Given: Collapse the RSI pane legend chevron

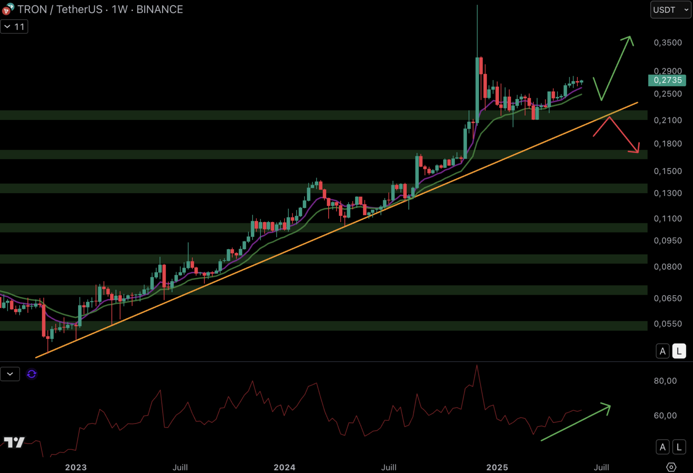Looking at the screenshot, I should coord(10,374).
